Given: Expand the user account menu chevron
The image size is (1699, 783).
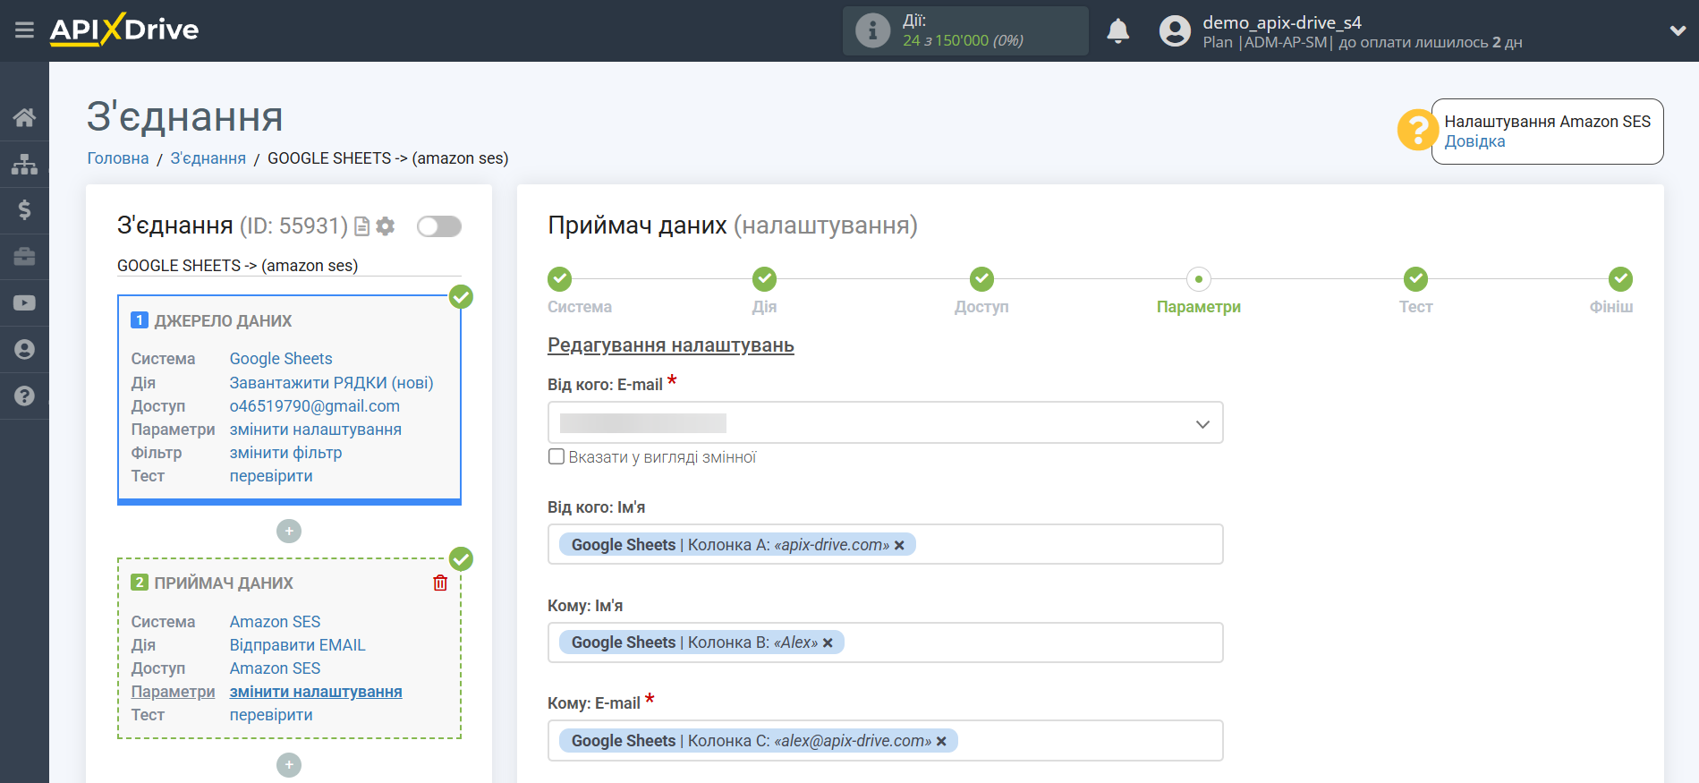Looking at the screenshot, I should (1678, 30).
